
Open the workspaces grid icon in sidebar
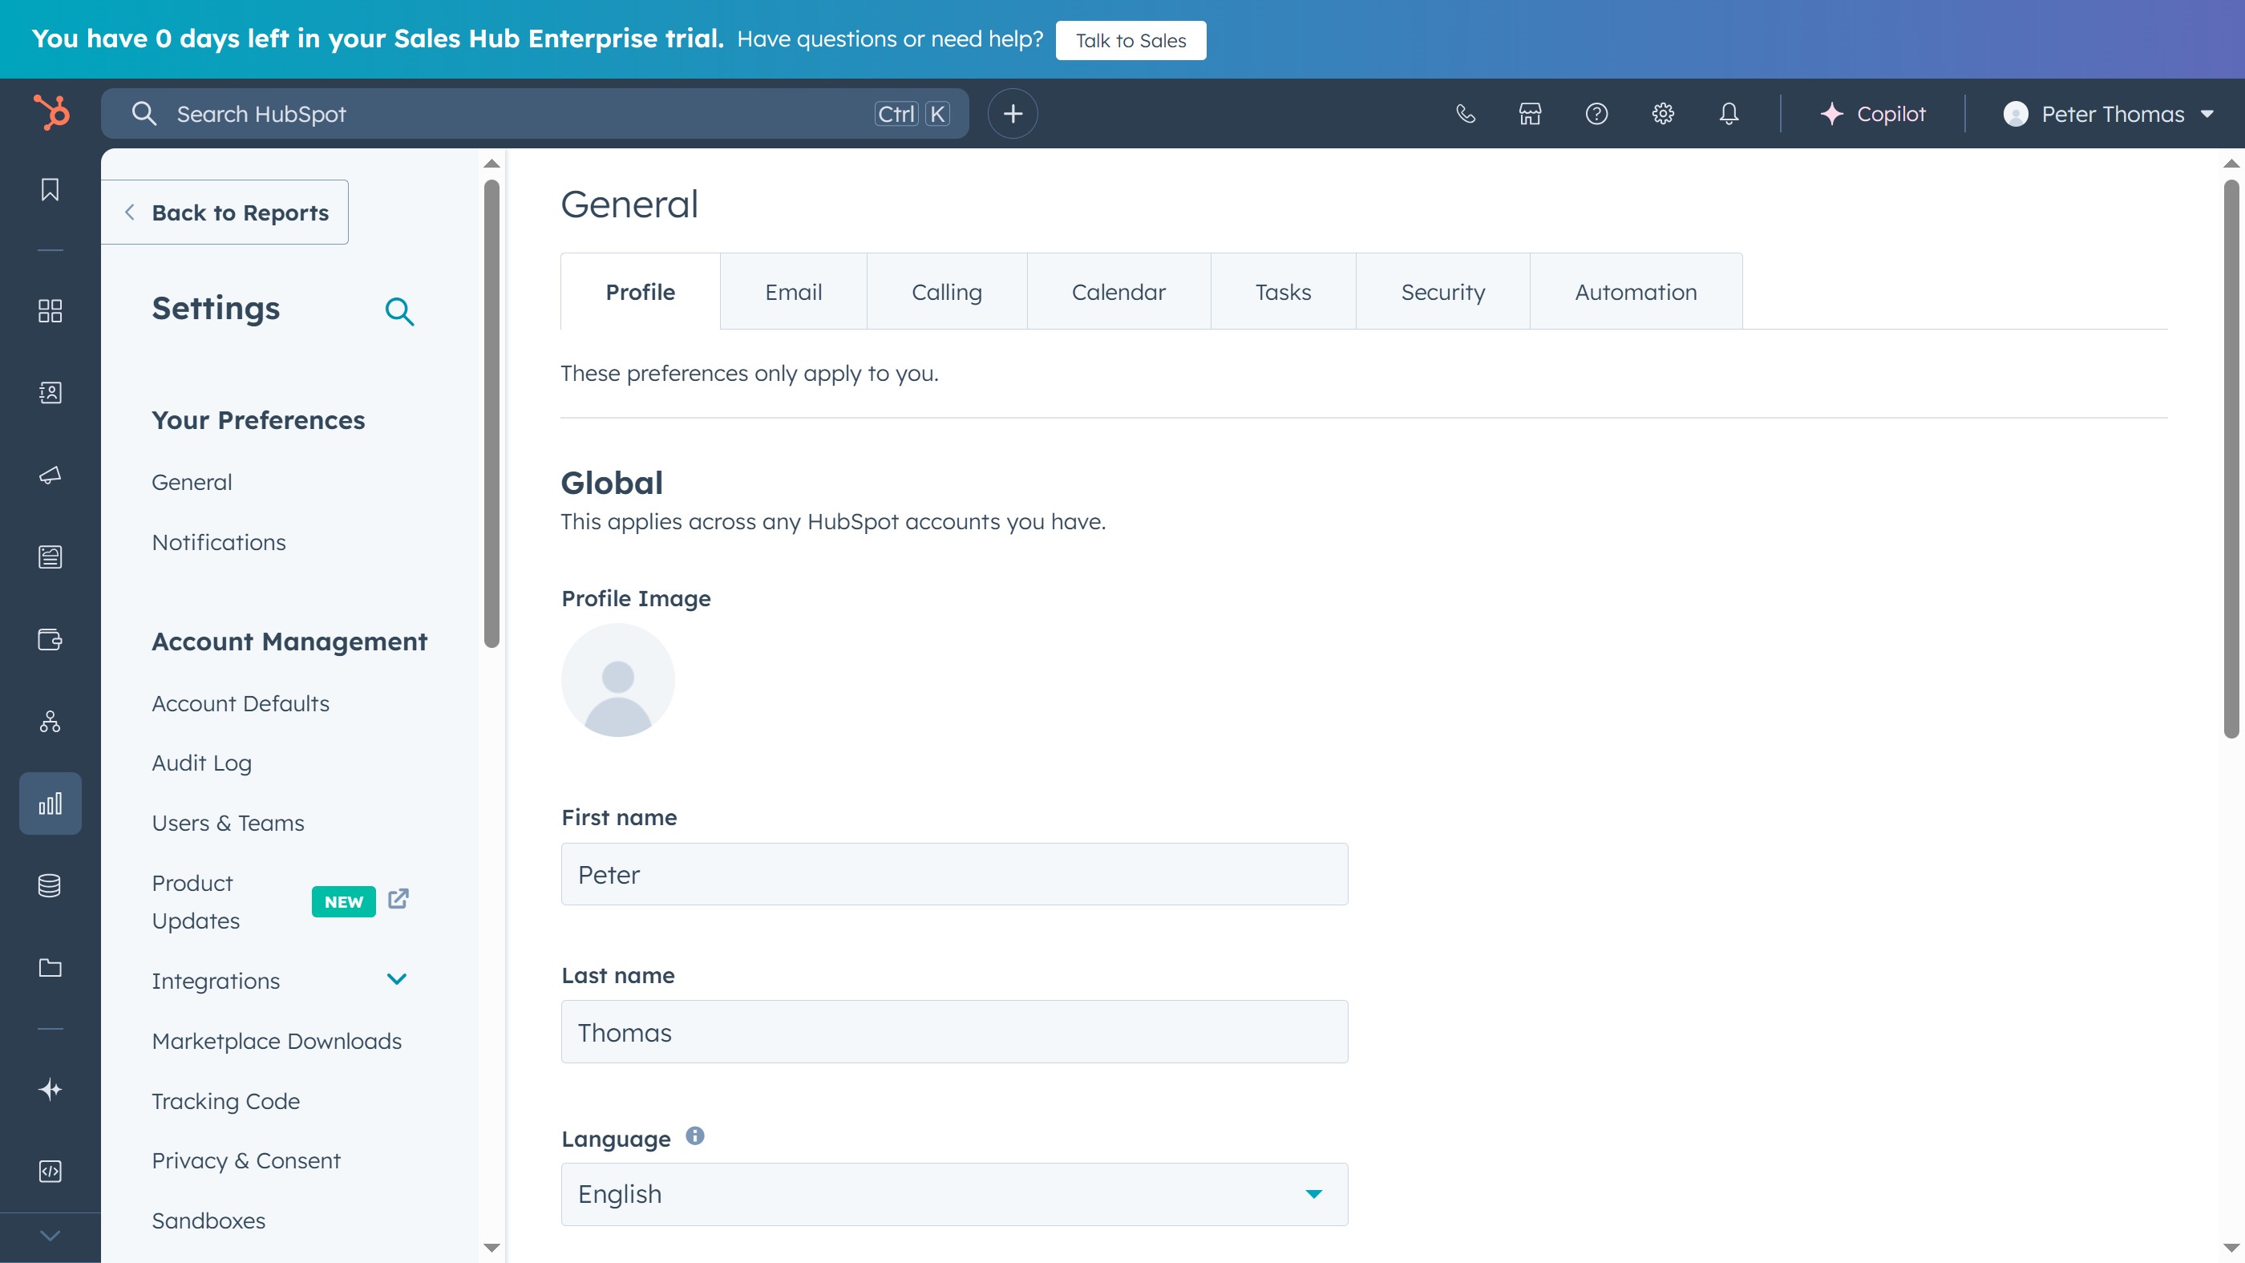[50, 310]
